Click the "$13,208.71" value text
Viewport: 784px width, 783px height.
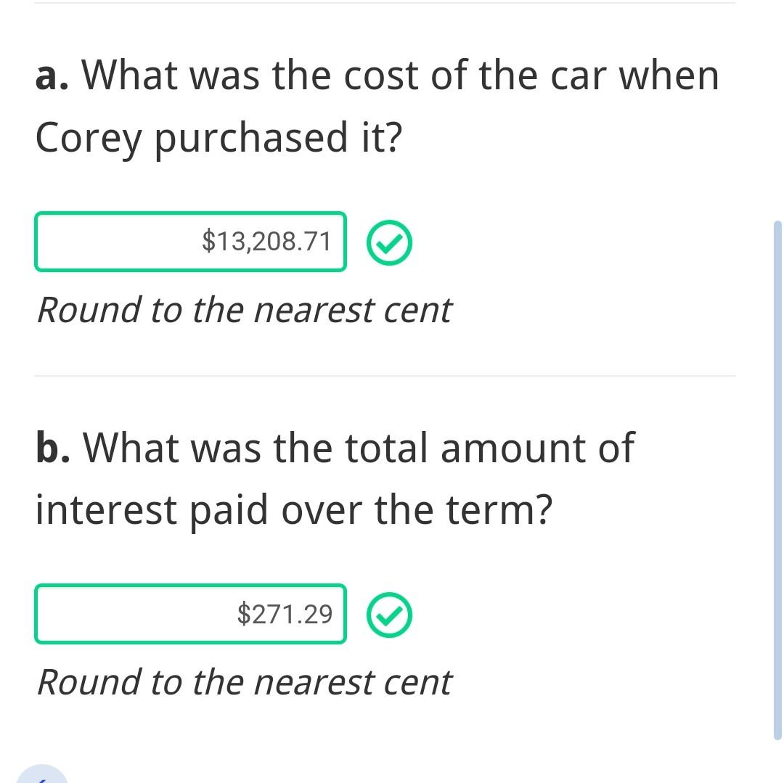(x=266, y=242)
